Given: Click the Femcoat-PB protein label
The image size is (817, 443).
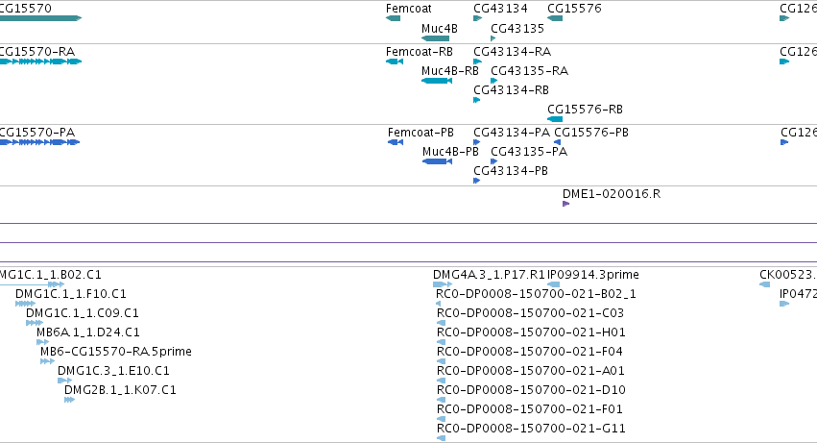Looking at the screenshot, I should [421, 133].
